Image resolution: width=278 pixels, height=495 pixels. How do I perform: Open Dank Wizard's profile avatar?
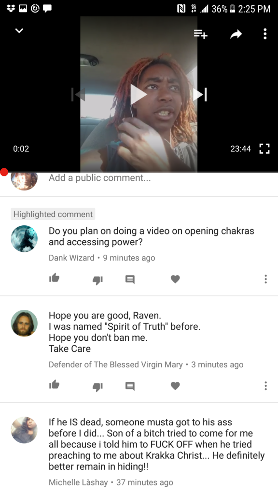click(x=24, y=239)
